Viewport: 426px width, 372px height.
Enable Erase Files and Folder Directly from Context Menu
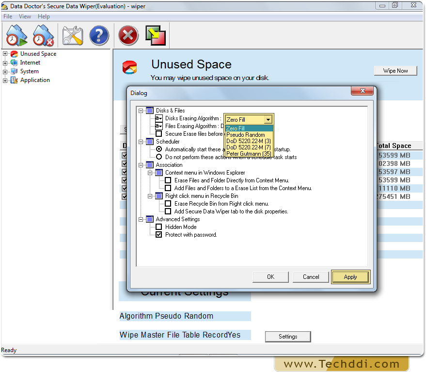point(168,180)
